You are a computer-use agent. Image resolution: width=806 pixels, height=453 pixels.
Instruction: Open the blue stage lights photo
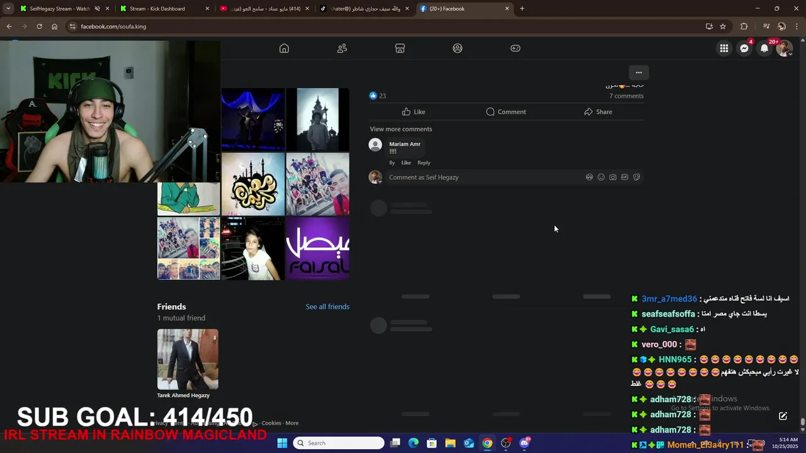253,120
